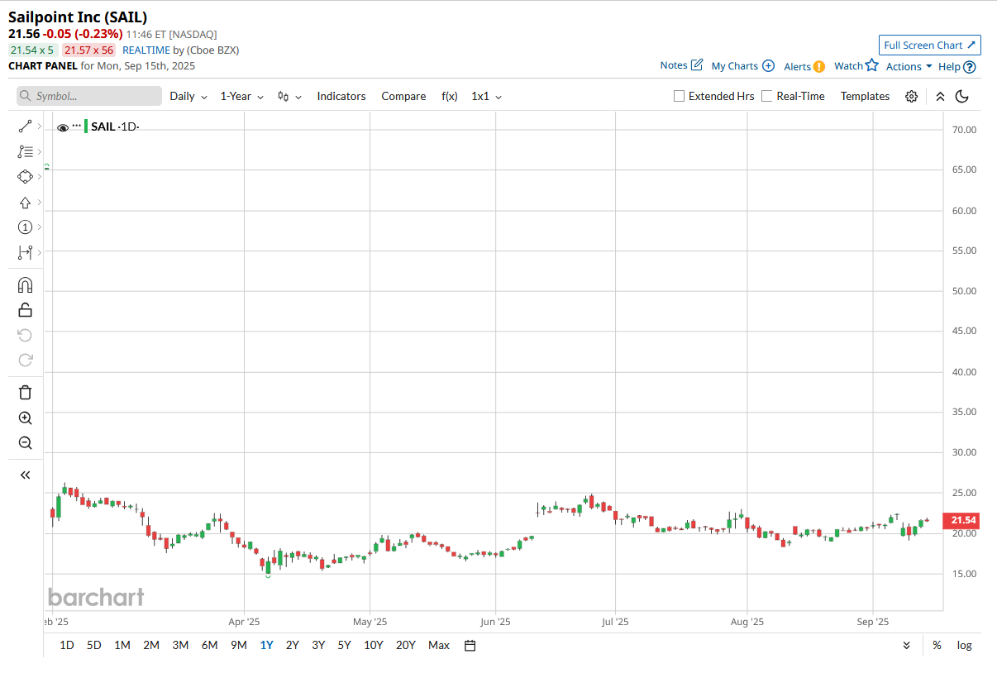Collapse the drawing tools sidebar

(x=25, y=475)
